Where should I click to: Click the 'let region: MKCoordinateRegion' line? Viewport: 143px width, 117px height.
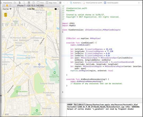(x=106, y=66)
